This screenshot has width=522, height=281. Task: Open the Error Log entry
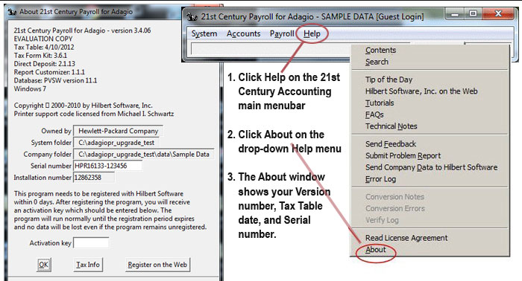click(380, 179)
